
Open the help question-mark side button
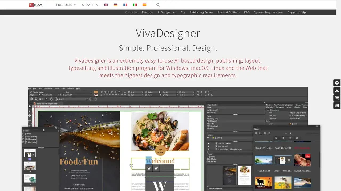click(x=337, y=83)
